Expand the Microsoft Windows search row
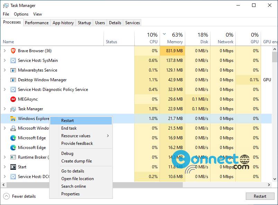This screenshot has height=205, width=278. coord(5,128)
